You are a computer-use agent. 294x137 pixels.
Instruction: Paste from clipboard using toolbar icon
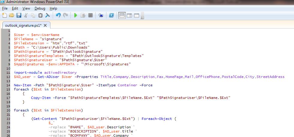pyautogui.click(x=40, y=15)
